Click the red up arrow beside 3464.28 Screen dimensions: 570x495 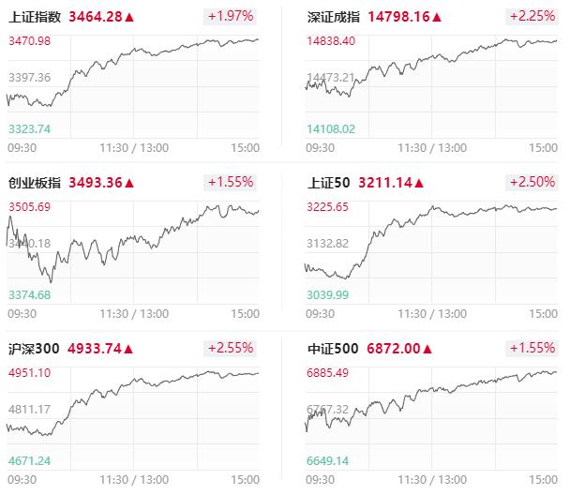(x=129, y=17)
